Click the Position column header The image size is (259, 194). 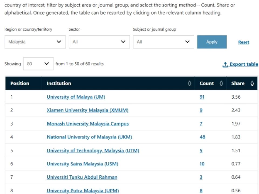(20, 83)
